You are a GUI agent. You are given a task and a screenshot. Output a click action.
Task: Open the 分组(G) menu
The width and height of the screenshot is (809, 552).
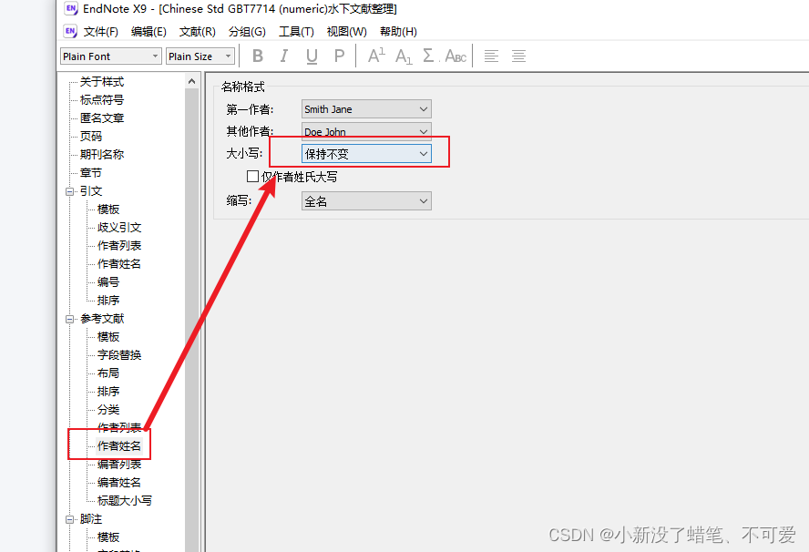[x=247, y=32]
